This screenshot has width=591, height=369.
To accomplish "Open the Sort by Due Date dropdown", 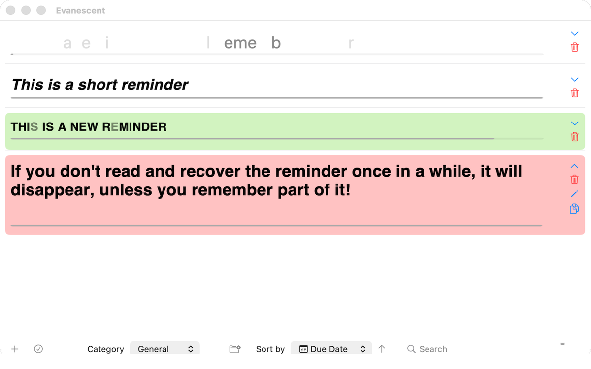I will 331,349.
